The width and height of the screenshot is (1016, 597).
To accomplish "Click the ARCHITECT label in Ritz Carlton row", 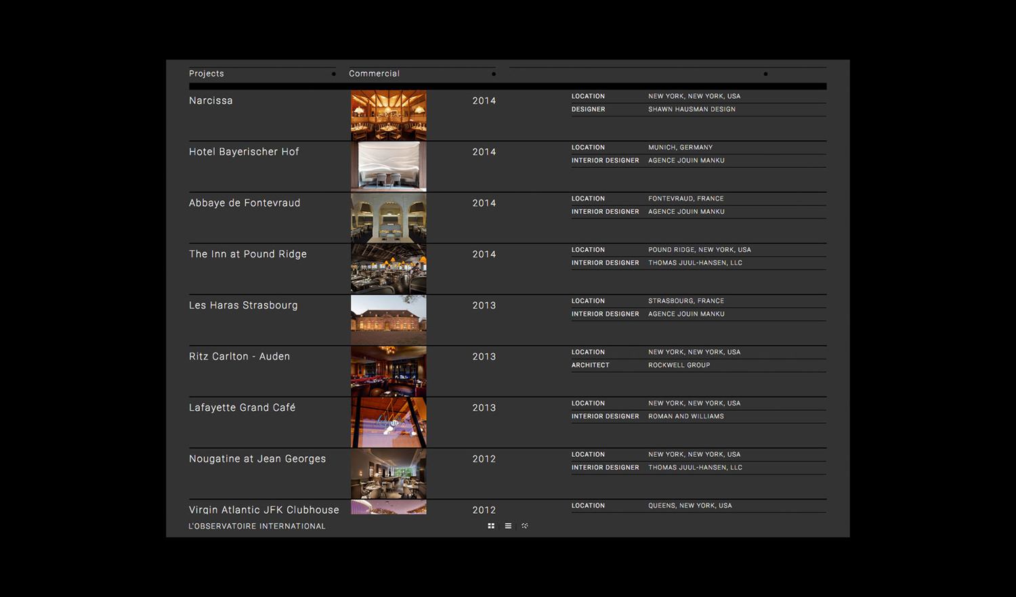I will (x=591, y=365).
